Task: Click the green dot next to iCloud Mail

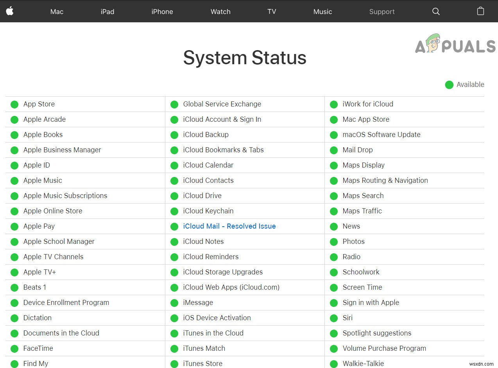Action: tap(174, 227)
